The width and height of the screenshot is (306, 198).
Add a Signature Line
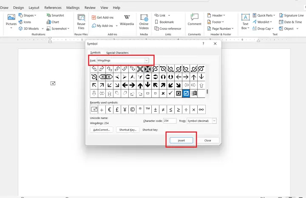pyautogui.click(x=292, y=15)
